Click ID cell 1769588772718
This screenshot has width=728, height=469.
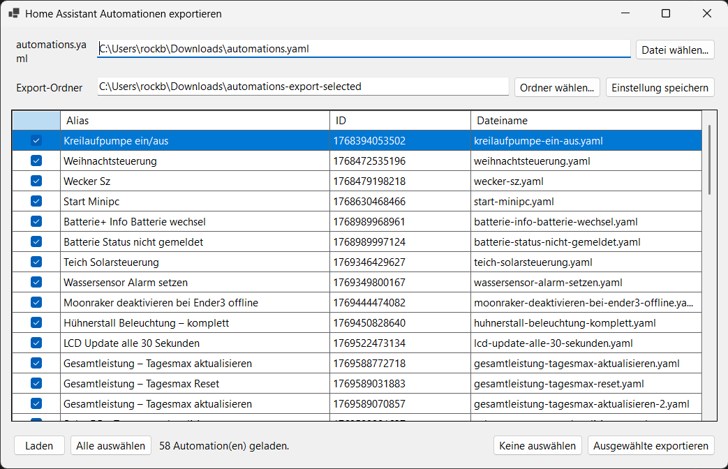coord(400,363)
